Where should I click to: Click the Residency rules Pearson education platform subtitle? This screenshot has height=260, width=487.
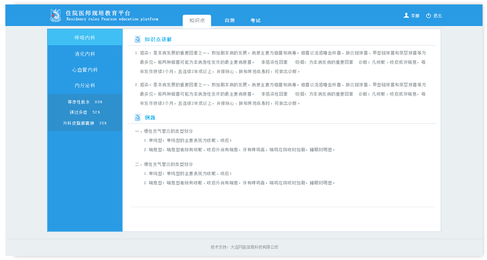point(112,19)
